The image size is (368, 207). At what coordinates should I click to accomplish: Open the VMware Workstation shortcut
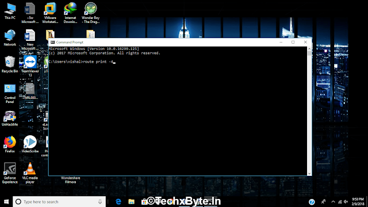click(x=50, y=13)
